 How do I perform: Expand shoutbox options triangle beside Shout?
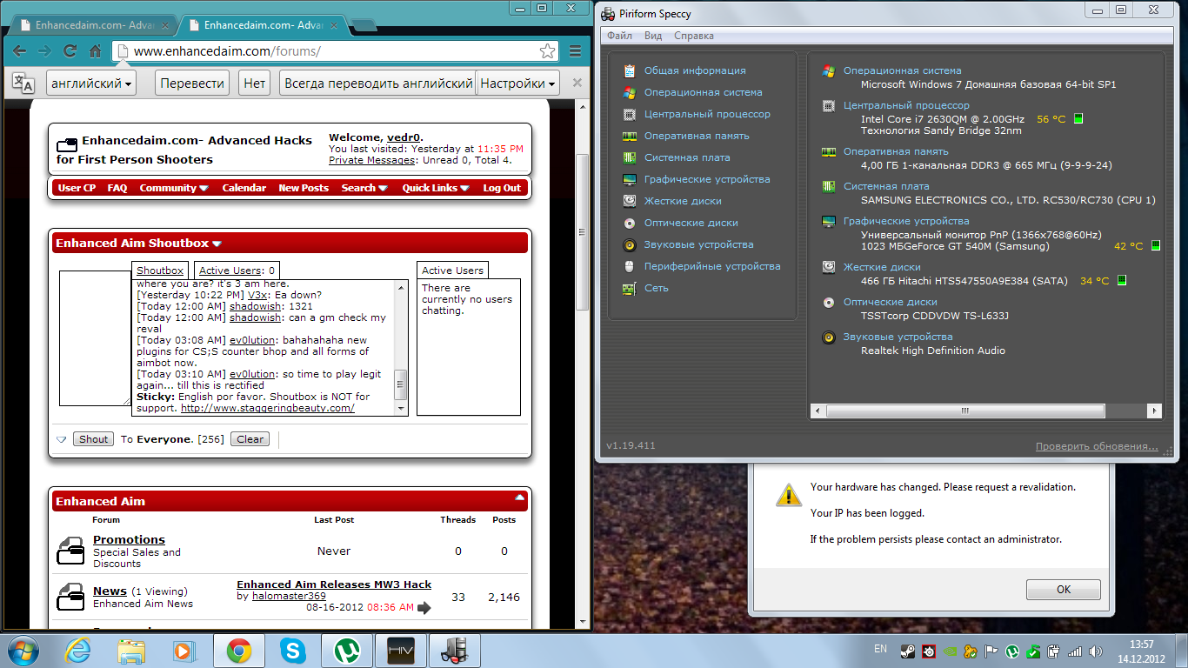[62, 439]
